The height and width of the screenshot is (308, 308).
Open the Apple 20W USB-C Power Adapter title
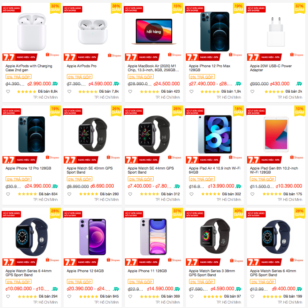(x=271, y=68)
